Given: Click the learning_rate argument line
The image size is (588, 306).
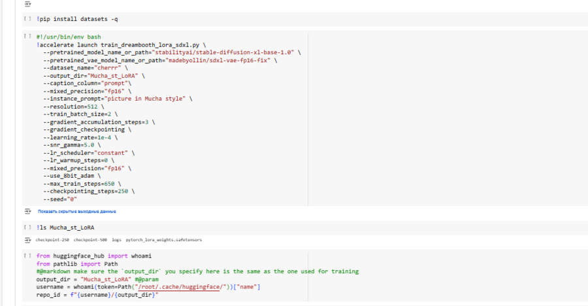Looking at the screenshot, I should pos(85,137).
